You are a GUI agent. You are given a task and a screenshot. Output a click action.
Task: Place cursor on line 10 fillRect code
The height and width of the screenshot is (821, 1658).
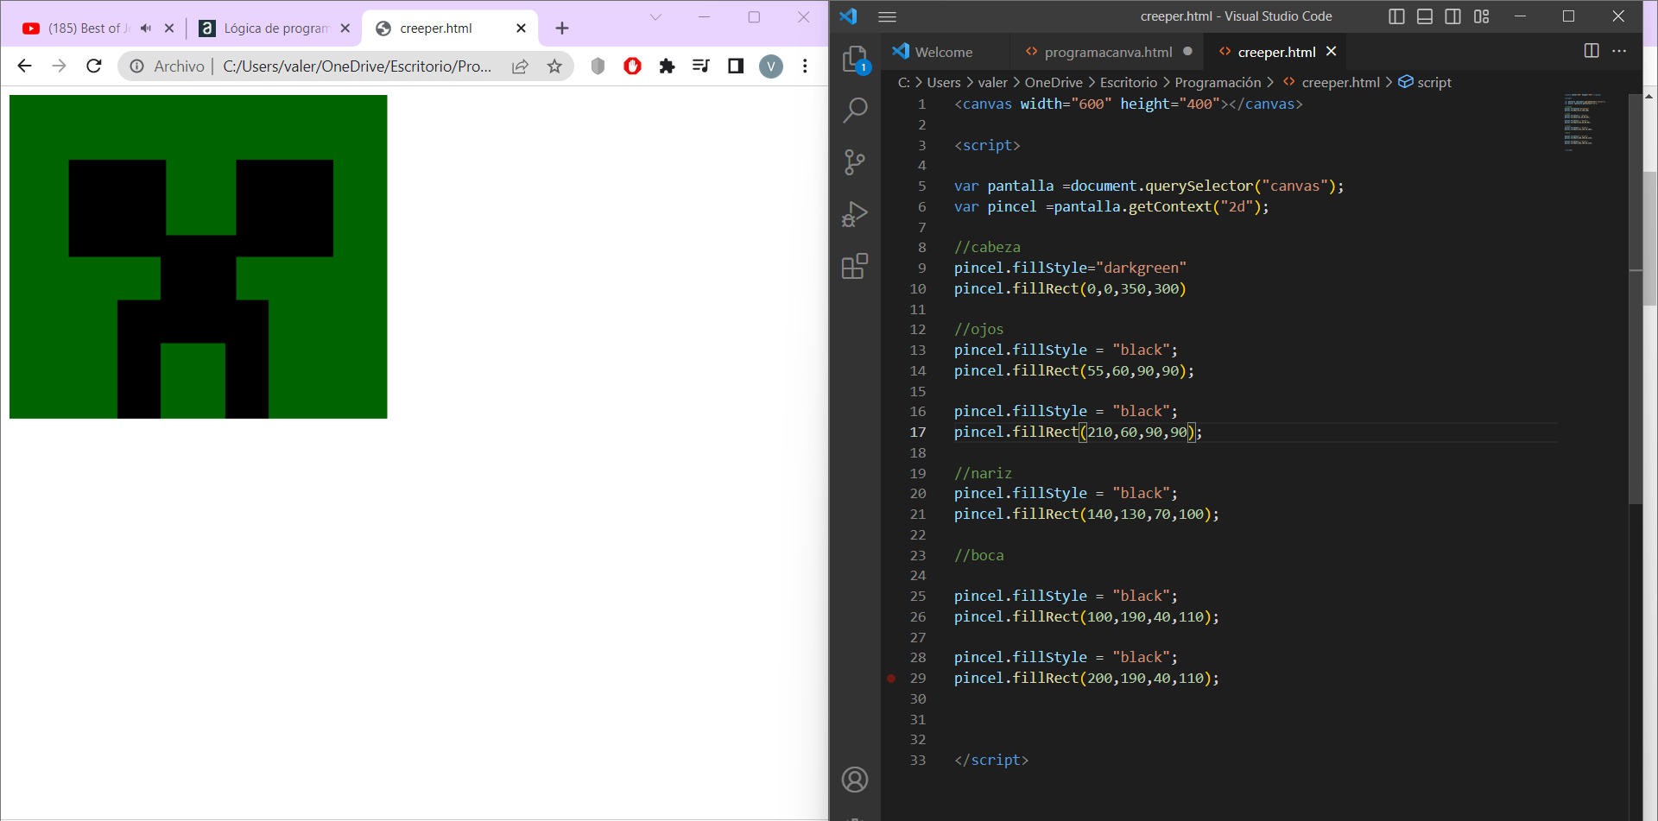click(x=1070, y=288)
